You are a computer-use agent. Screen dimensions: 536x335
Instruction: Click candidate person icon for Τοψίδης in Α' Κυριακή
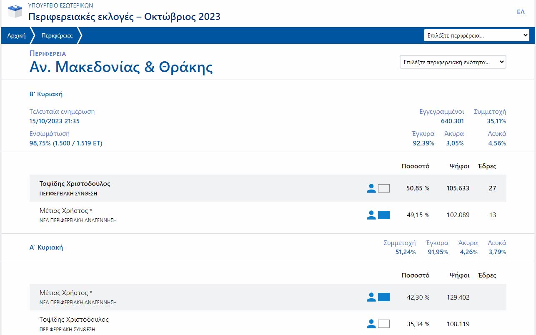pos(371,324)
